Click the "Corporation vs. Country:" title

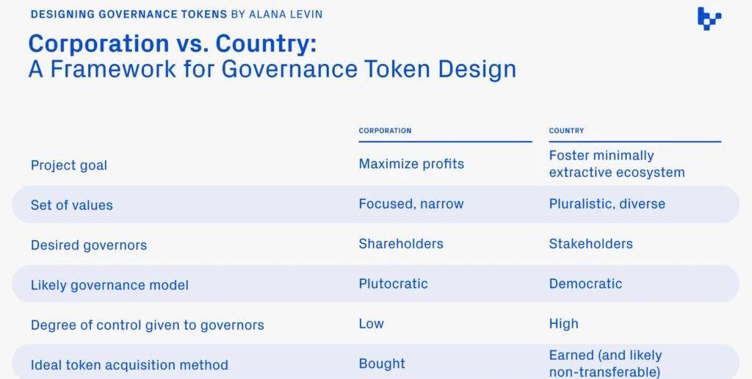173,43
